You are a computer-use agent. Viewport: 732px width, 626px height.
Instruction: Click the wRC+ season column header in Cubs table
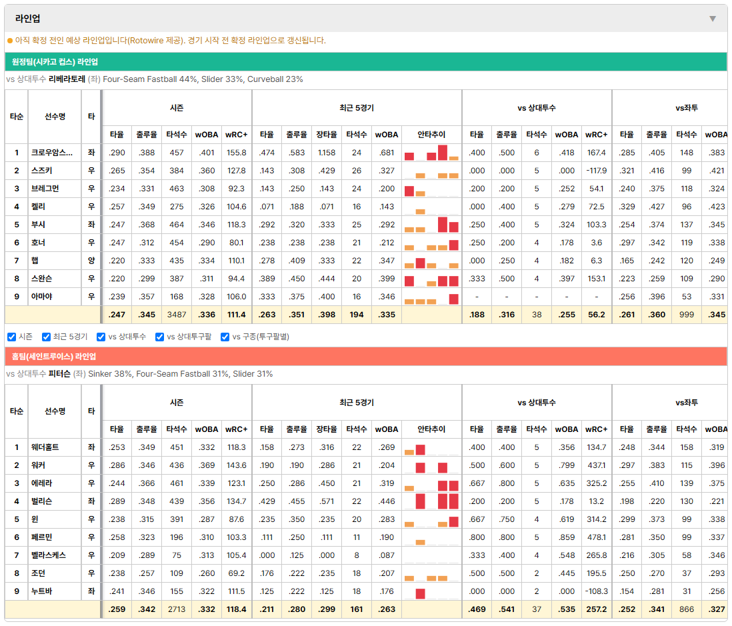tap(236, 135)
